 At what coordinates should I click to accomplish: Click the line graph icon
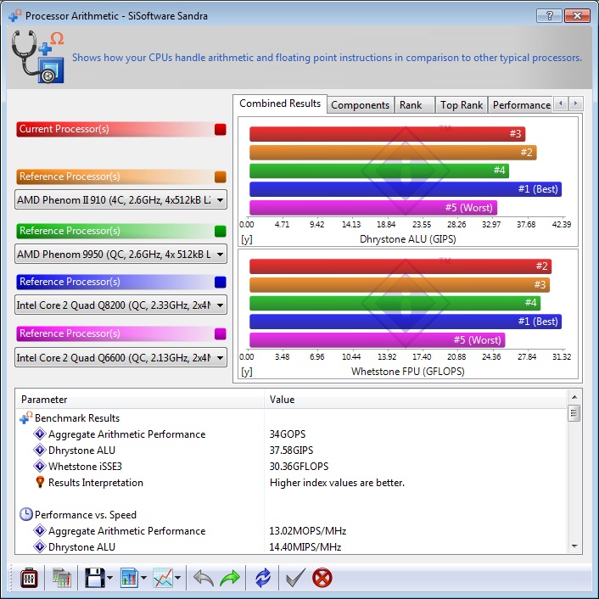[x=163, y=577]
